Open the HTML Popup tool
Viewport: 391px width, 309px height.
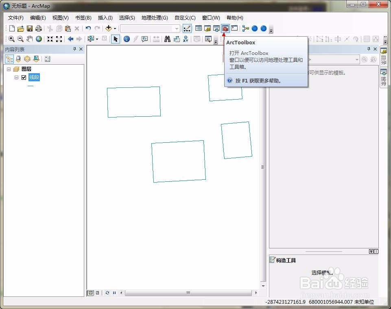(144, 39)
